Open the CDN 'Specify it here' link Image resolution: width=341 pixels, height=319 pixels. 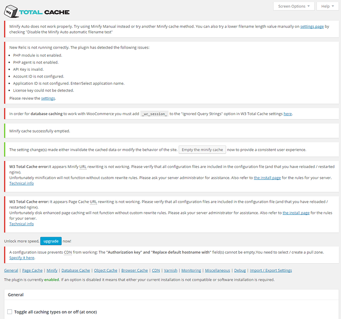22,258
